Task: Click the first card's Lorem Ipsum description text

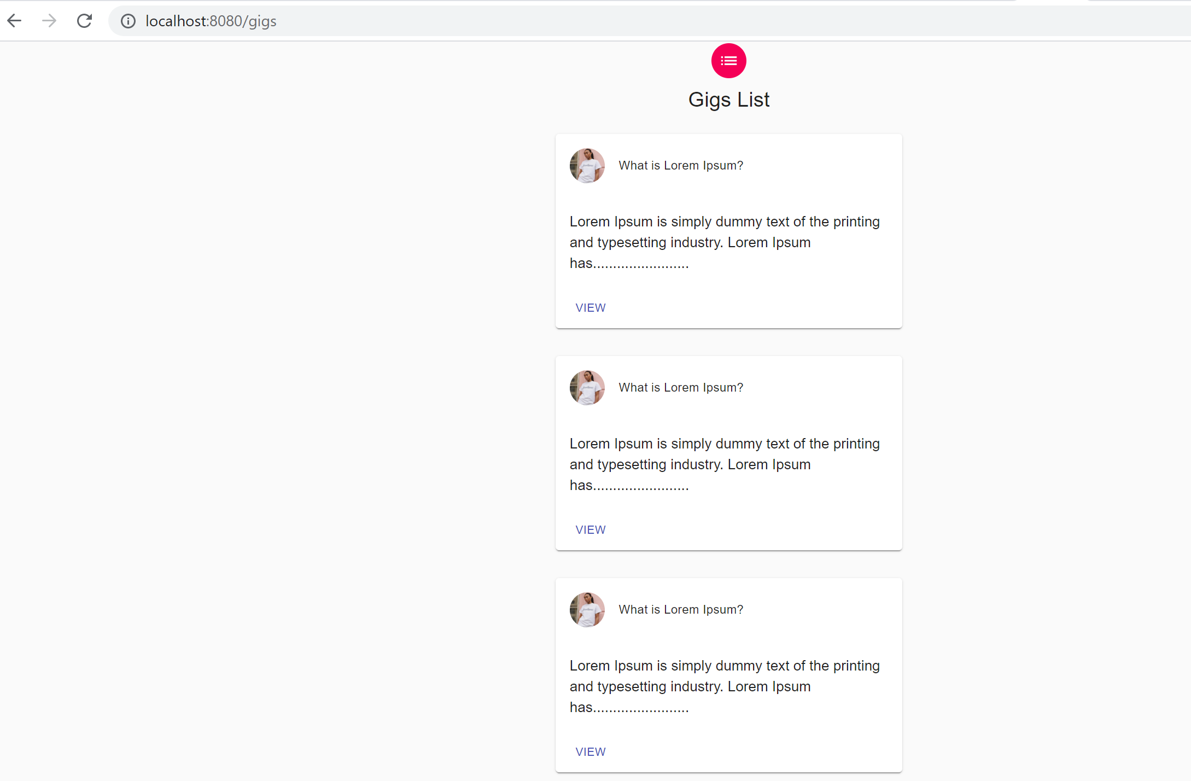Action: coord(725,242)
